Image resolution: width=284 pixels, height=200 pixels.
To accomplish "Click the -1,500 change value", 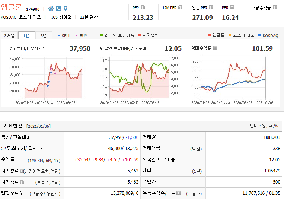I will [x=132, y=137].
